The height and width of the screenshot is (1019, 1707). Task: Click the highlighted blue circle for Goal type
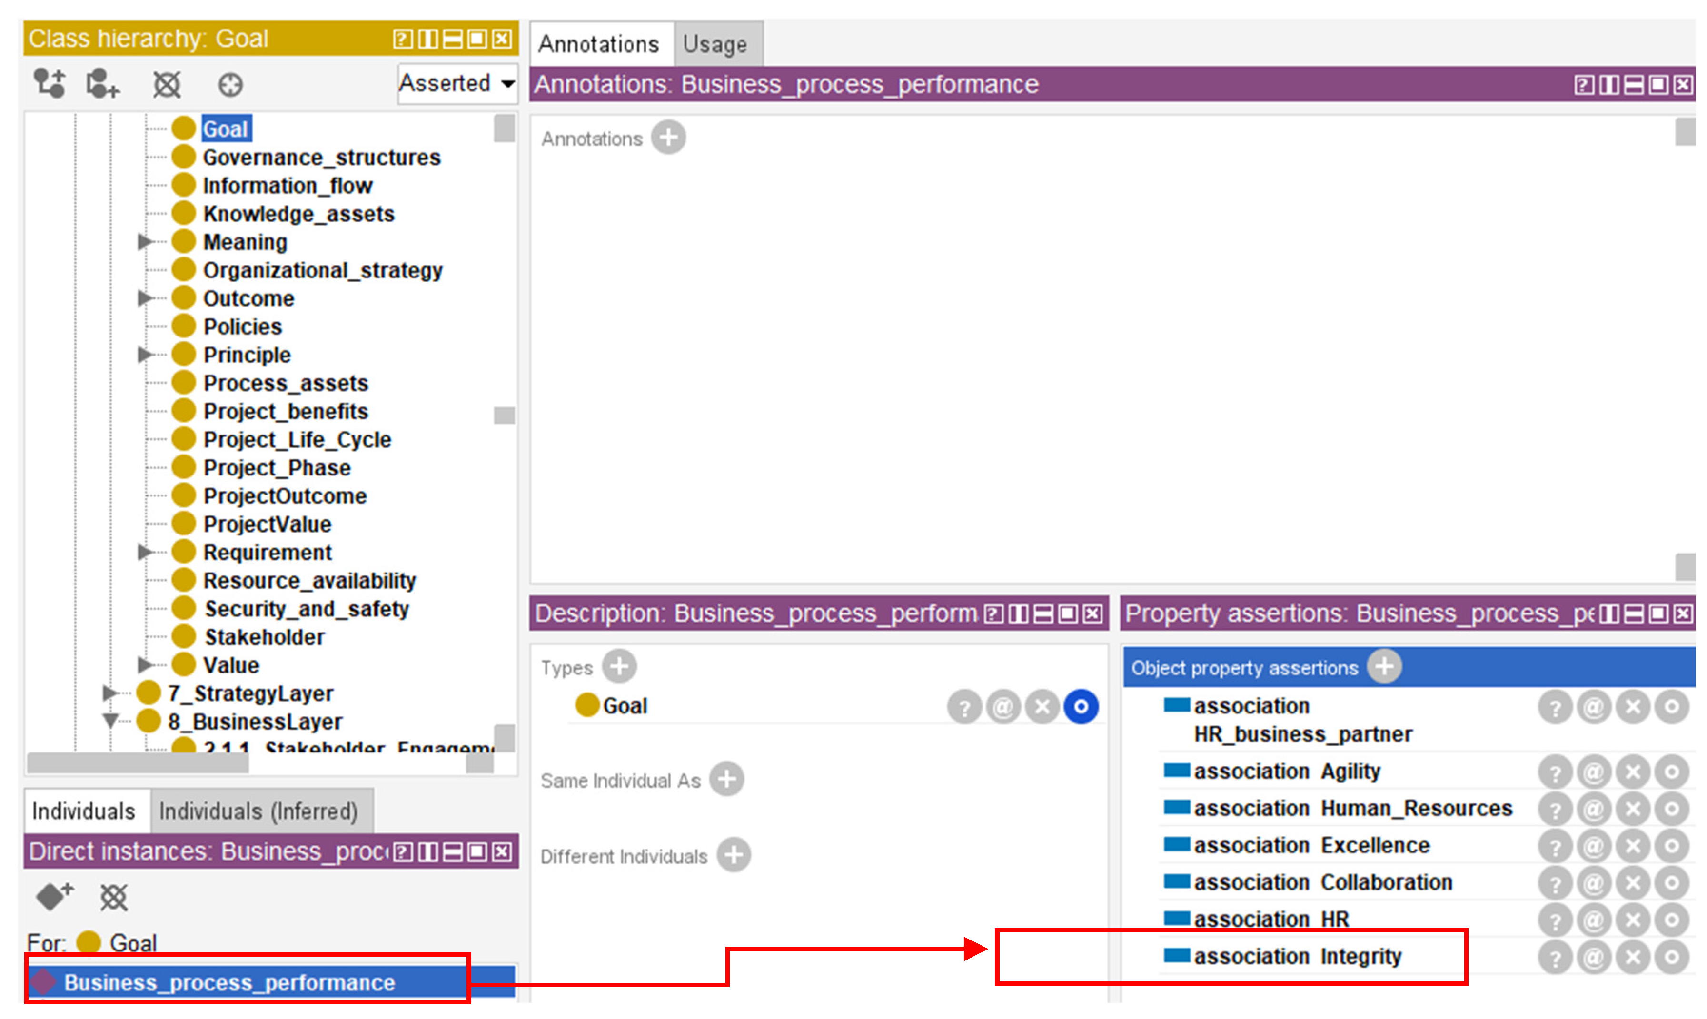pyautogui.click(x=1081, y=706)
